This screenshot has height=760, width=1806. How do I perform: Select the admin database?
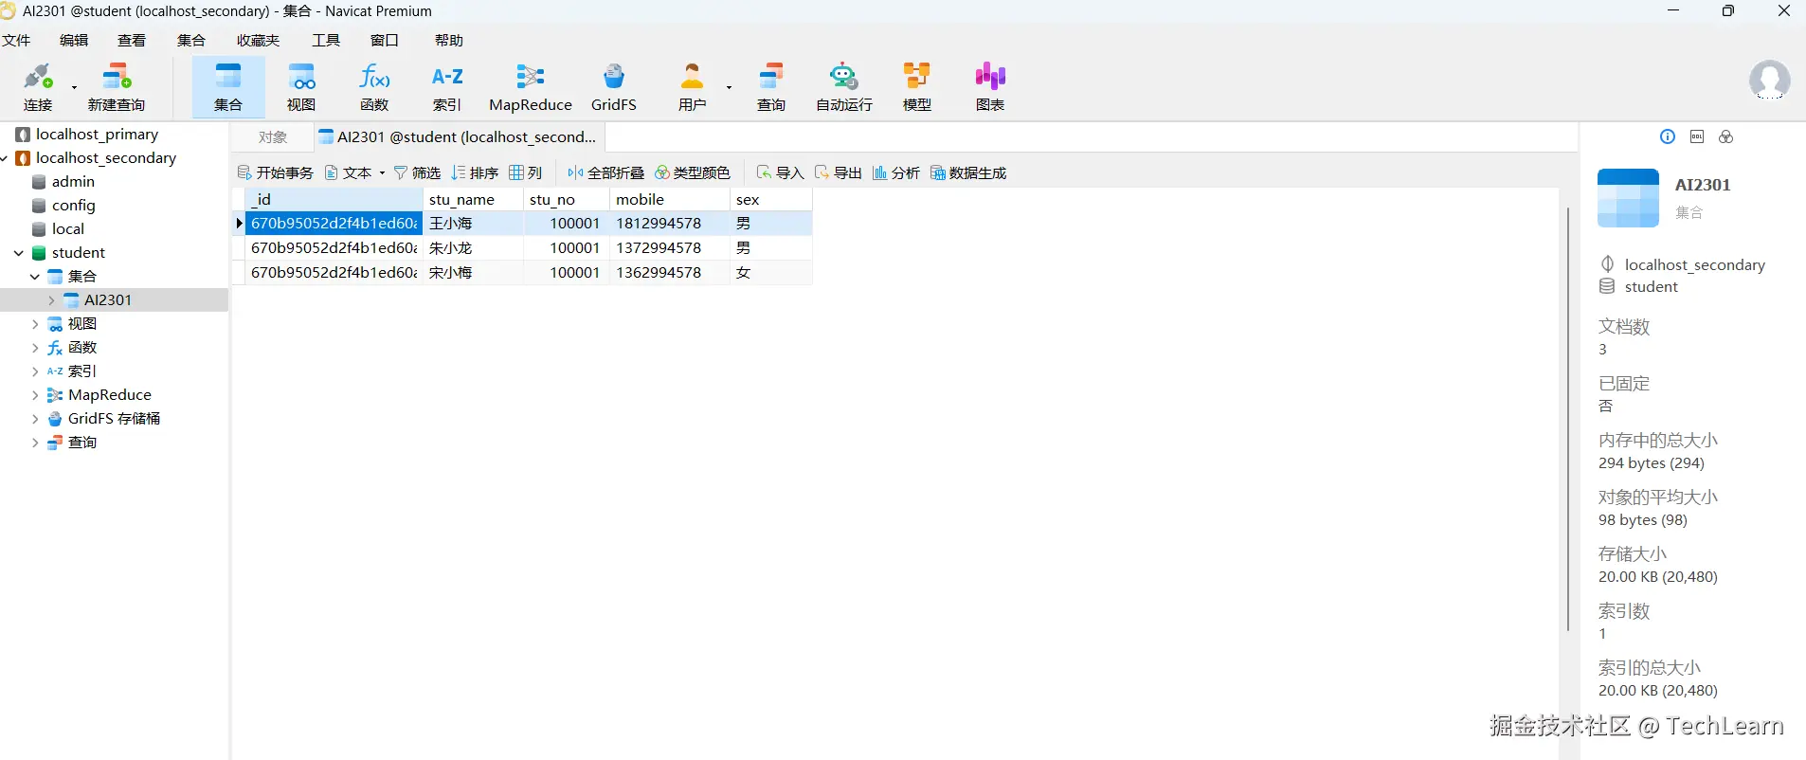73,182
